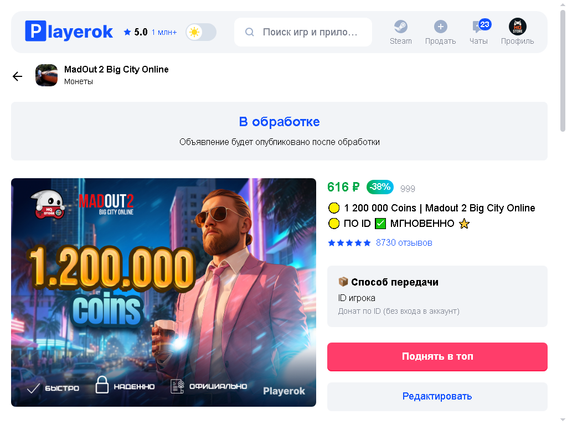Click the search magnifier icon
The height and width of the screenshot is (425, 567).
[x=250, y=32]
